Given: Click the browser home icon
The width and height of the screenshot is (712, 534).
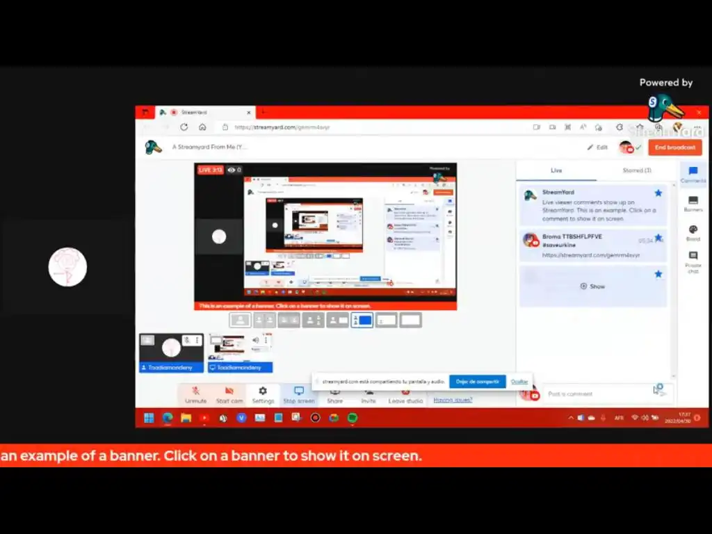Looking at the screenshot, I should point(202,127).
